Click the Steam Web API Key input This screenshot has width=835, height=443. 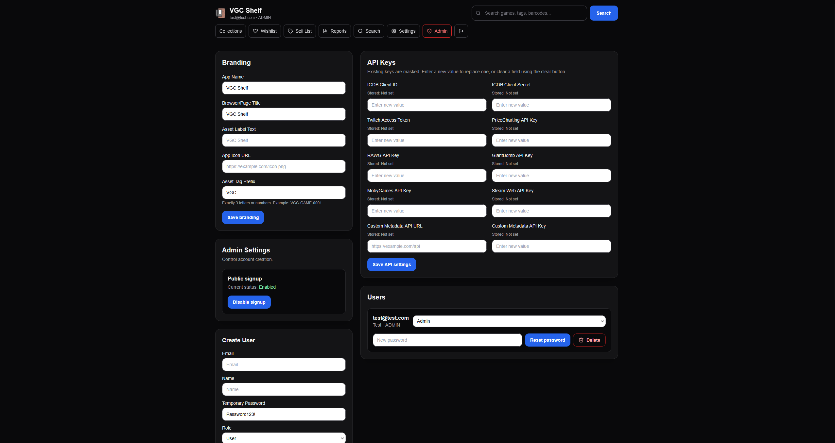(x=551, y=211)
